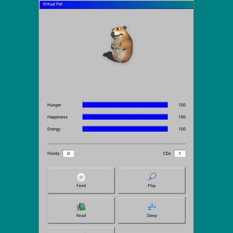Screen dimensions: 233x233
Task: Click the partially visible button below Read
Action: (81, 230)
